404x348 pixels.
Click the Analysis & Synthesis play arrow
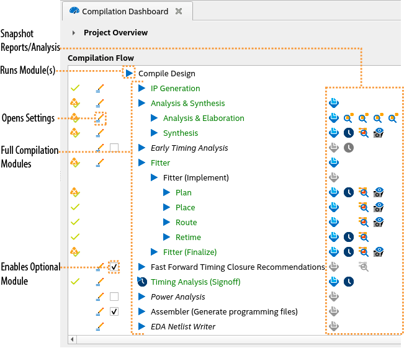[141, 104]
